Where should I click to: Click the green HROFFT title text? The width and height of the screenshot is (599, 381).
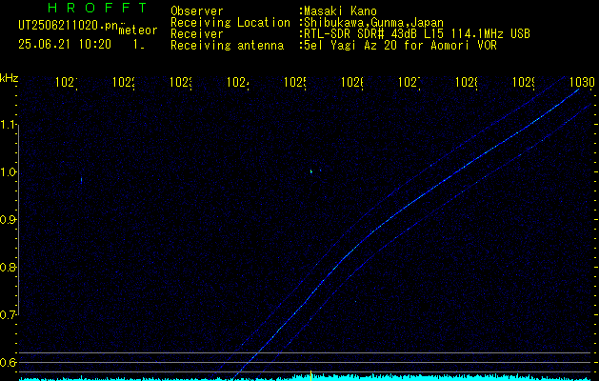coord(97,8)
